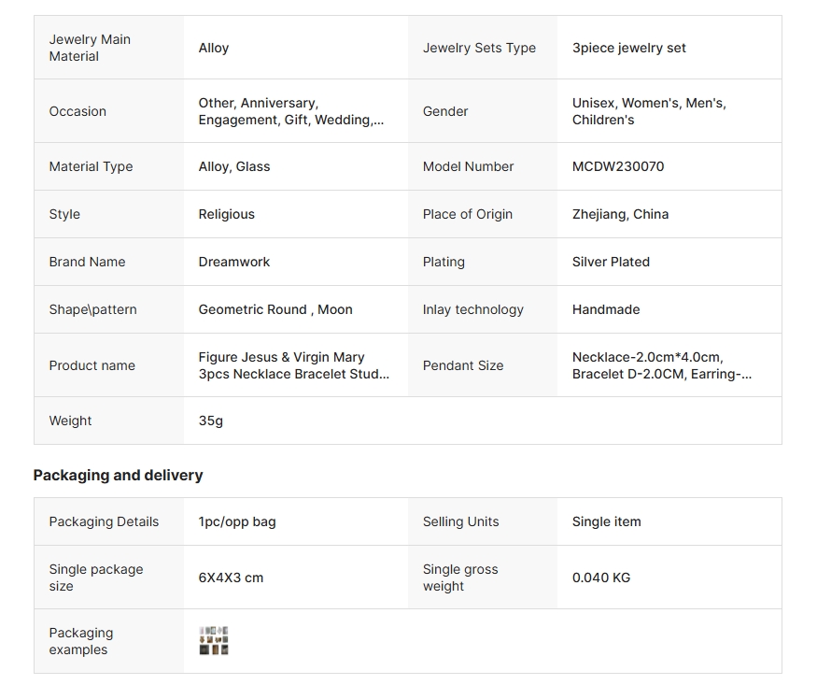
Task: Click the truncated Occasion value text
Action: click(x=290, y=111)
